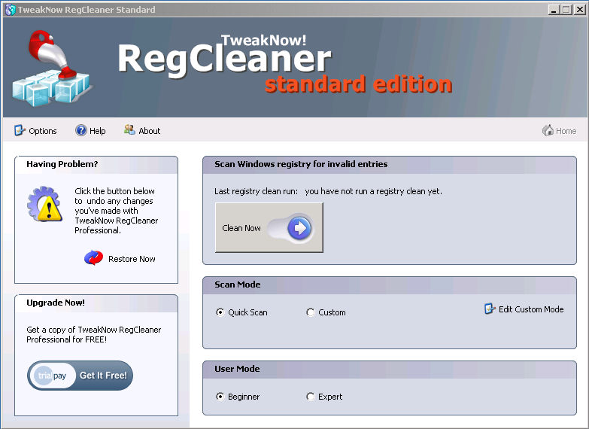Click the blue Help question mark icon

[x=80, y=130]
